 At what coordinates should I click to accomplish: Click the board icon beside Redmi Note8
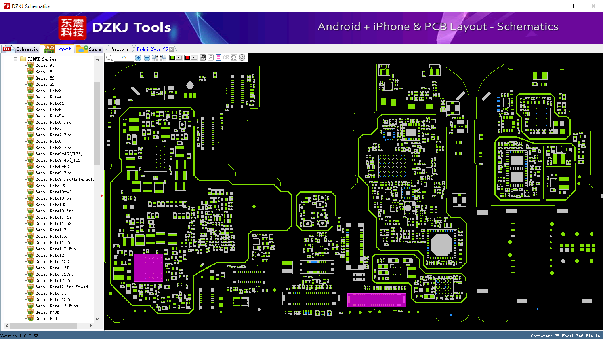pos(31,141)
